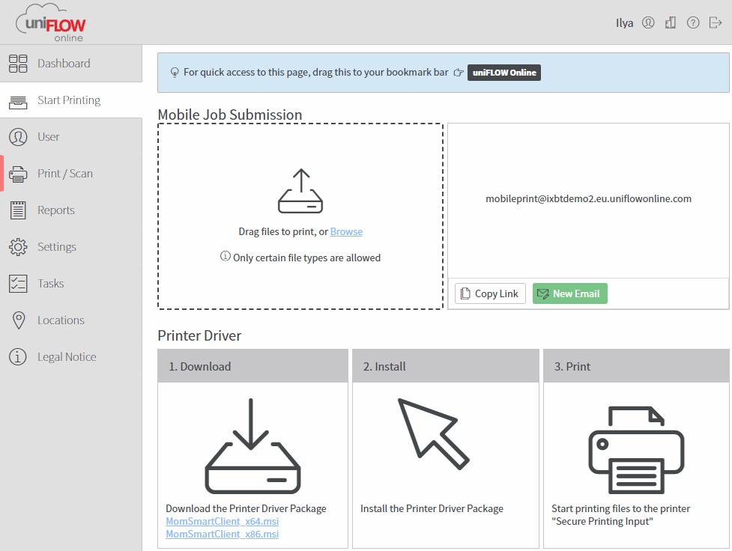Viewport: 732px width, 551px height.
Task: Click 'Download the Printer Driver Package' text
Action: click(x=246, y=508)
